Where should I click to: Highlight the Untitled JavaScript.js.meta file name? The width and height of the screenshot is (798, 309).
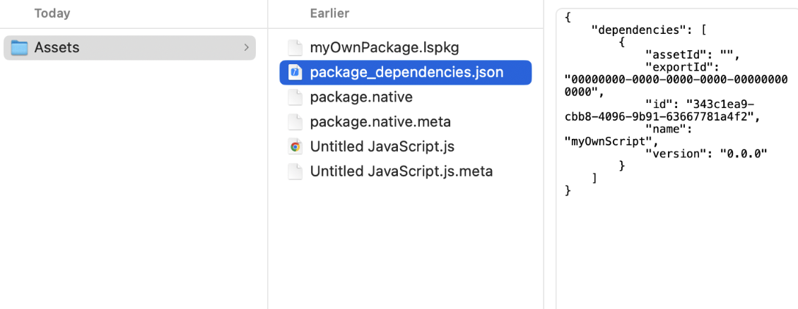pyautogui.click(x=401, y=171)
